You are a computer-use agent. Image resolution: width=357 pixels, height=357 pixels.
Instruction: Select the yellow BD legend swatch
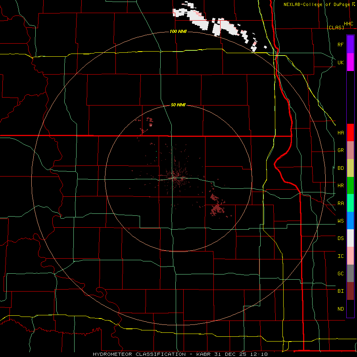tap(350, 168)
